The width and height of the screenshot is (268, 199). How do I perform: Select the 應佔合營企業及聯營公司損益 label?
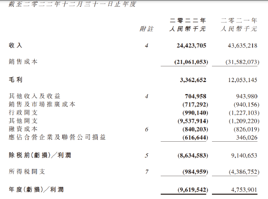pos(57,137)
